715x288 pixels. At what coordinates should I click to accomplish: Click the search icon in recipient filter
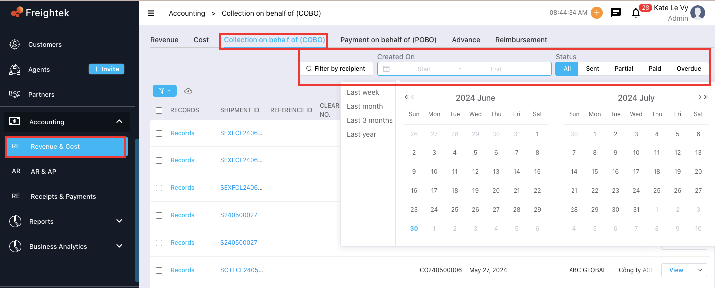[x=309, y=69]
